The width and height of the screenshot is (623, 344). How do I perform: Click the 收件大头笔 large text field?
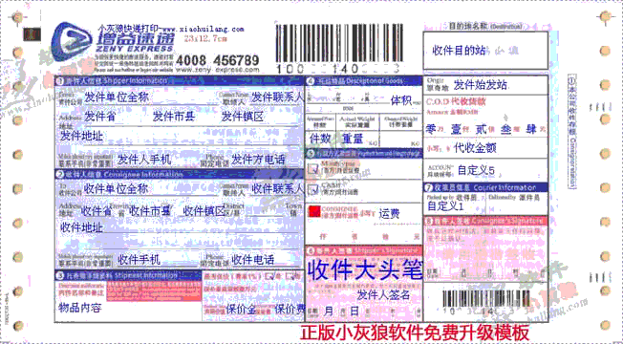[x=364, y=270]
